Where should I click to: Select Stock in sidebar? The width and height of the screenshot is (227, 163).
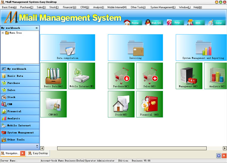pyautogui.click(x=20, y=97)
